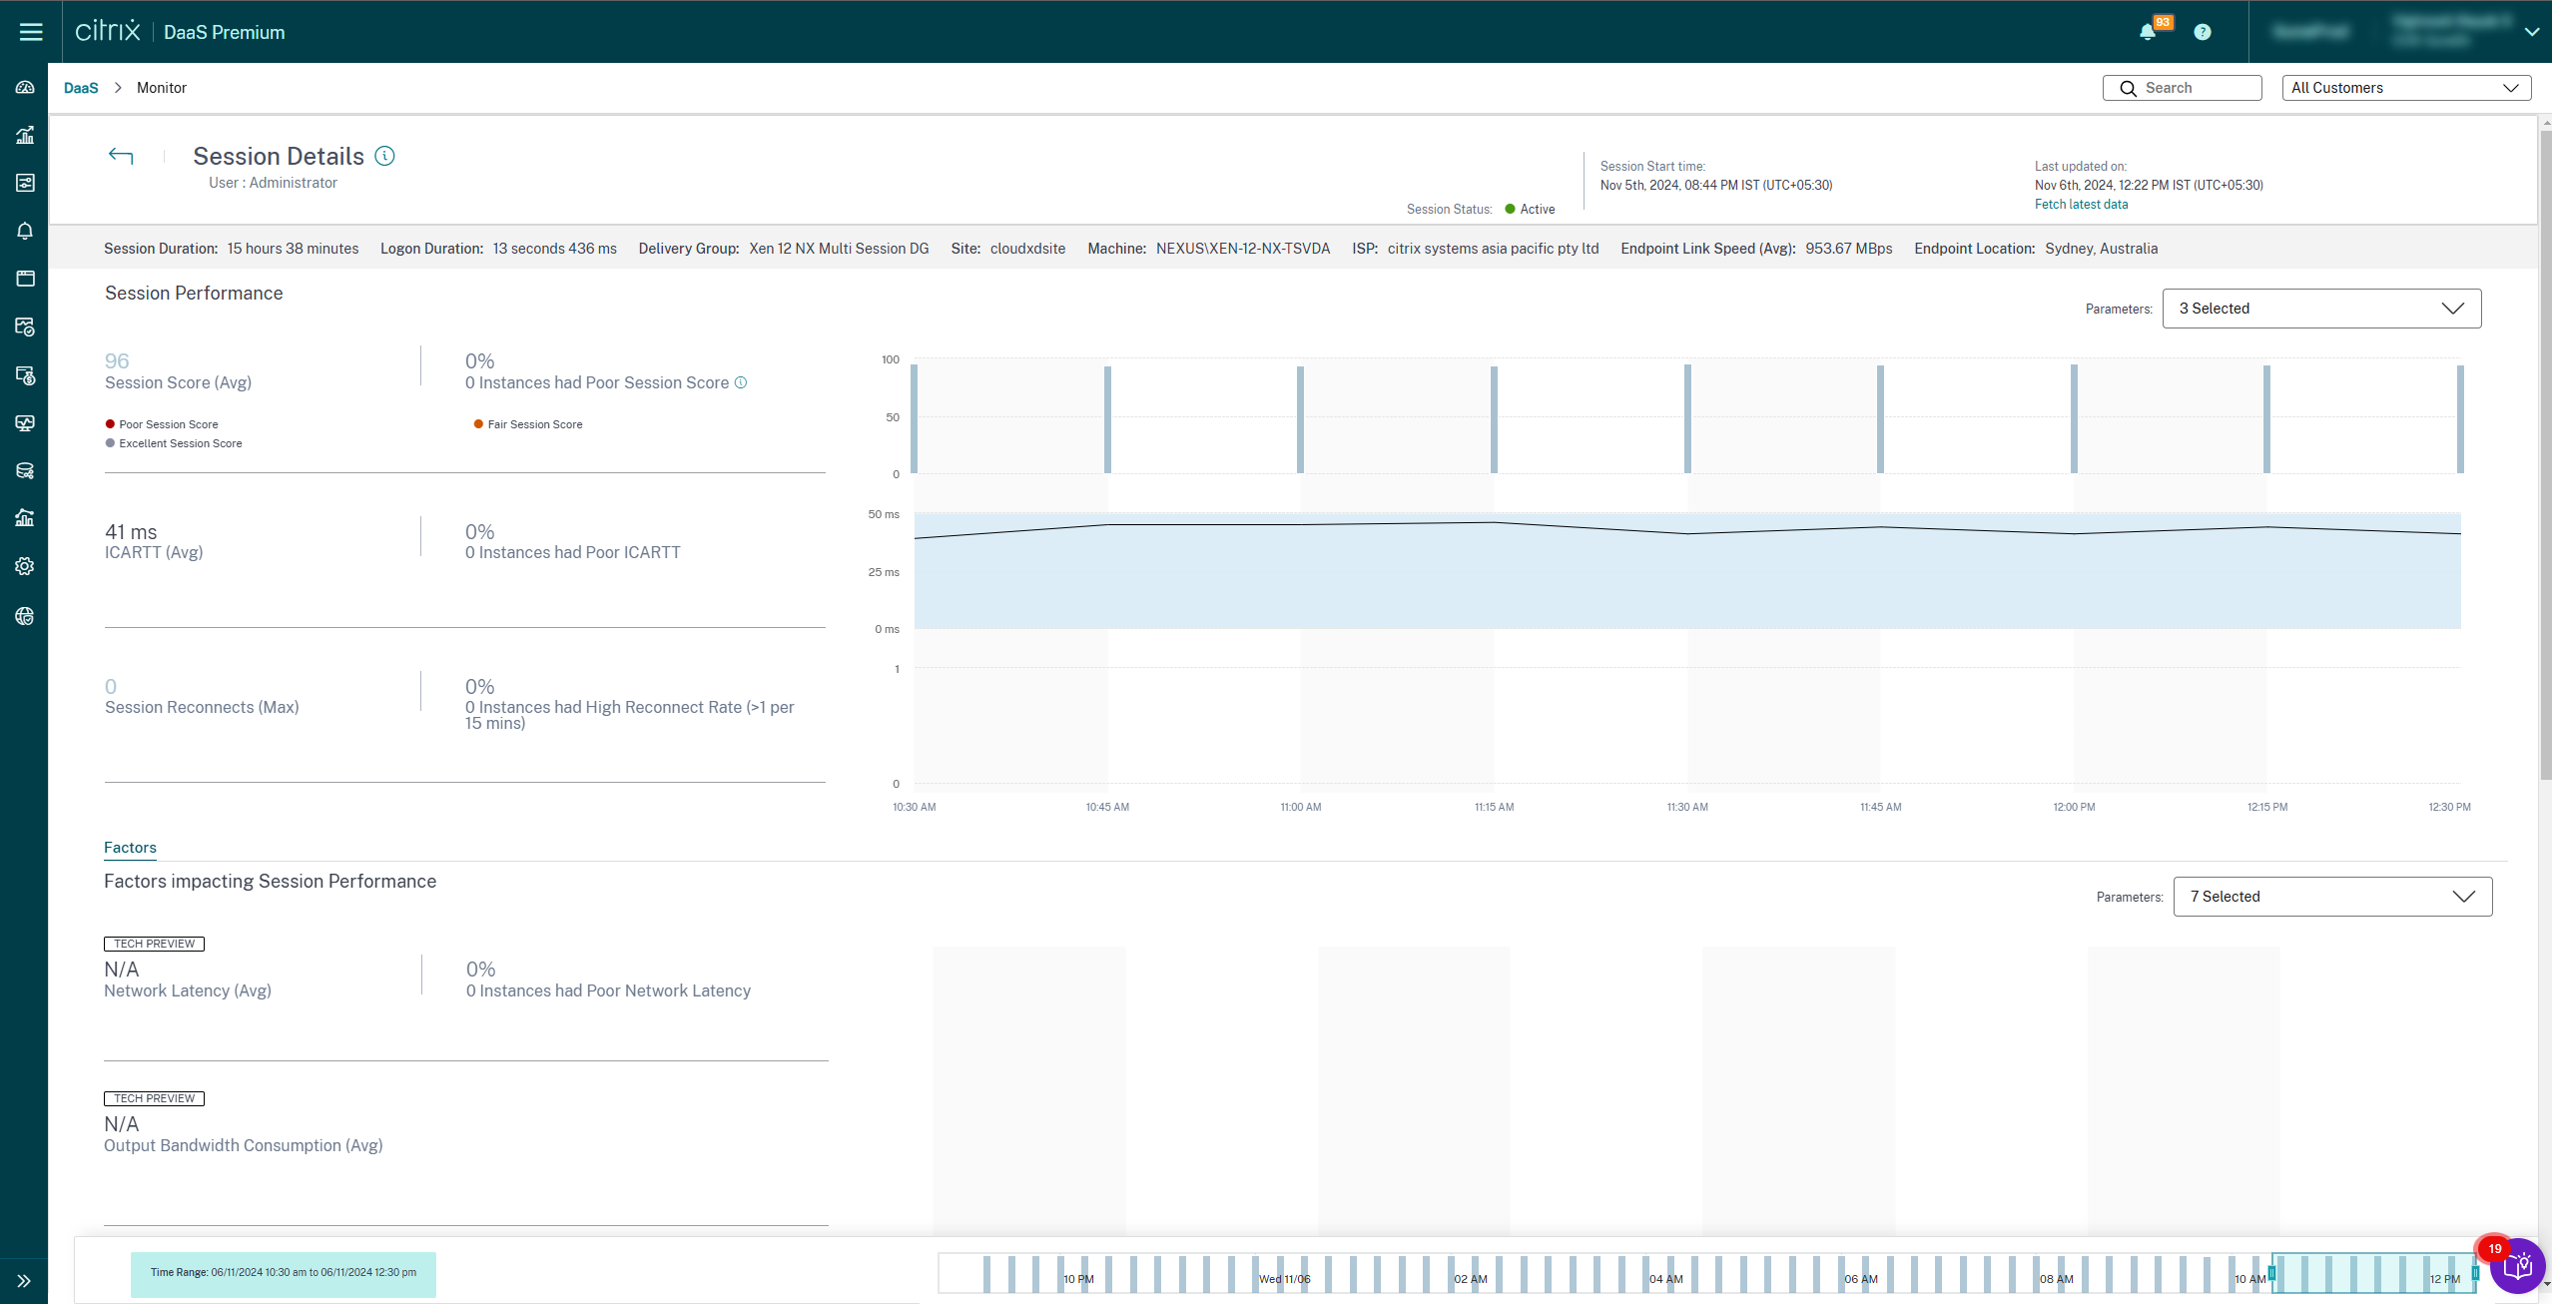This screenshot has width=2552, height=1304.
Task: Click the dashboard gauge sidebar icon
Action: click(25, 88)
